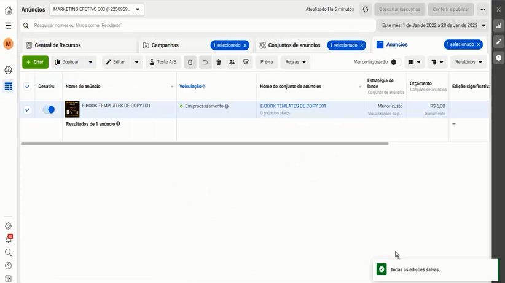The image size is (505, 283).
Task: Open the E-BOOK TEMLATES DE COPY 001 ad set link
Action: 293,106
